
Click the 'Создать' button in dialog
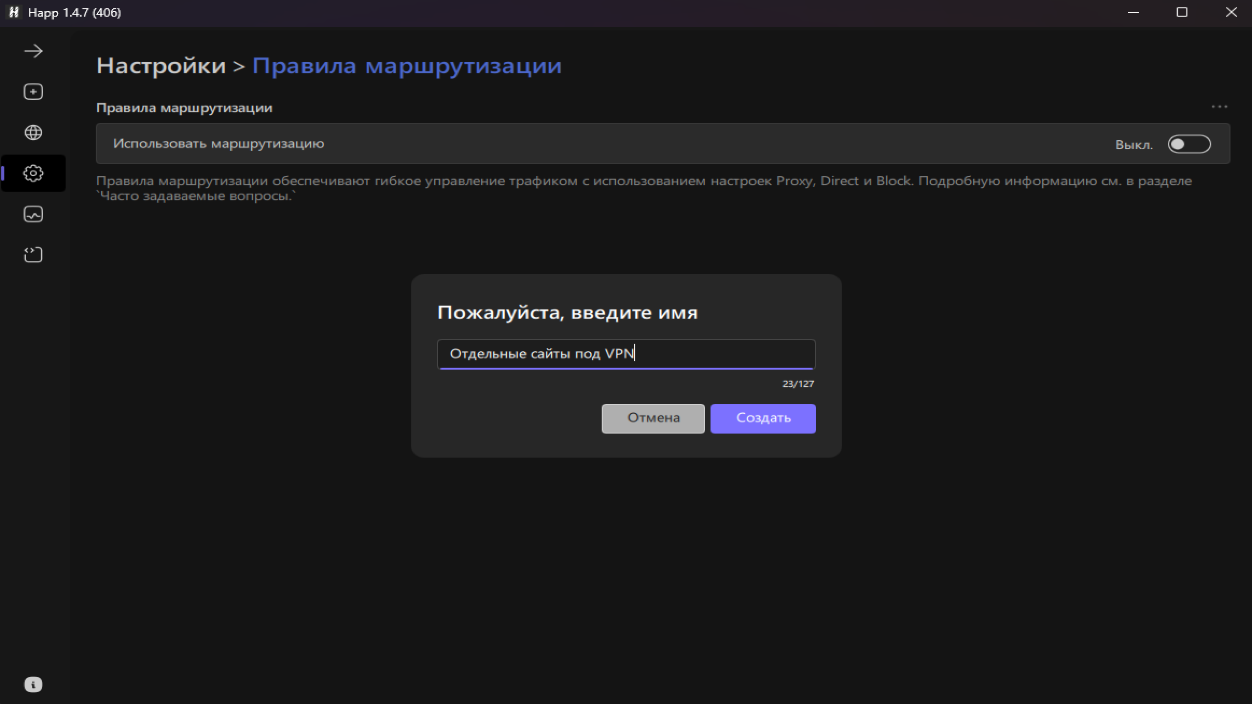tap(763, 418)
